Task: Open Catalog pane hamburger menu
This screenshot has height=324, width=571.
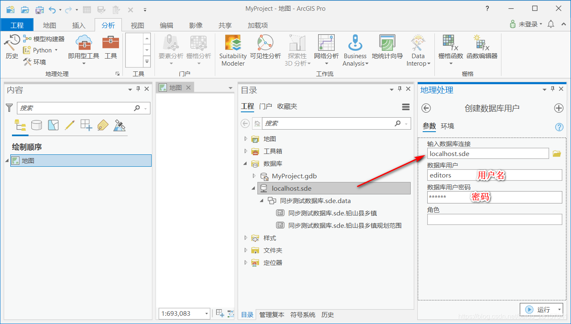Action: click(x=406, y=107)
